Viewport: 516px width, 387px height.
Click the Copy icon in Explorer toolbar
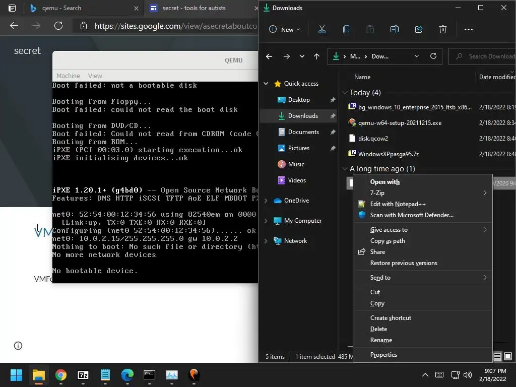click(346, 30)
